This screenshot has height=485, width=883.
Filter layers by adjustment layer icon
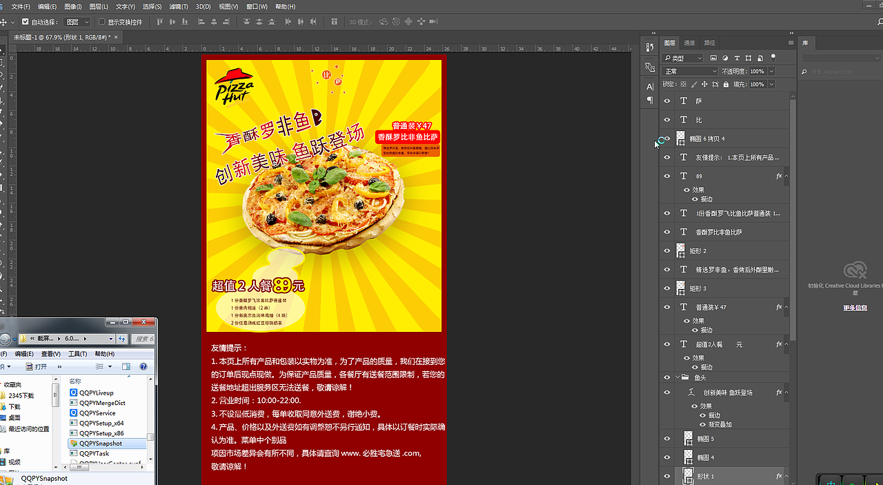[725, 59]
